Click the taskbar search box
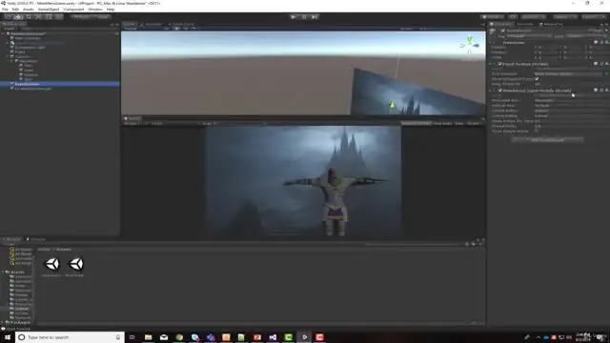610x343 pixels. pos(70,337)
